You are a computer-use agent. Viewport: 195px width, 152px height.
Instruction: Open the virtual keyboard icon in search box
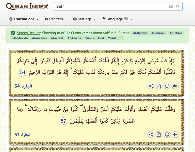pos(171,6)
